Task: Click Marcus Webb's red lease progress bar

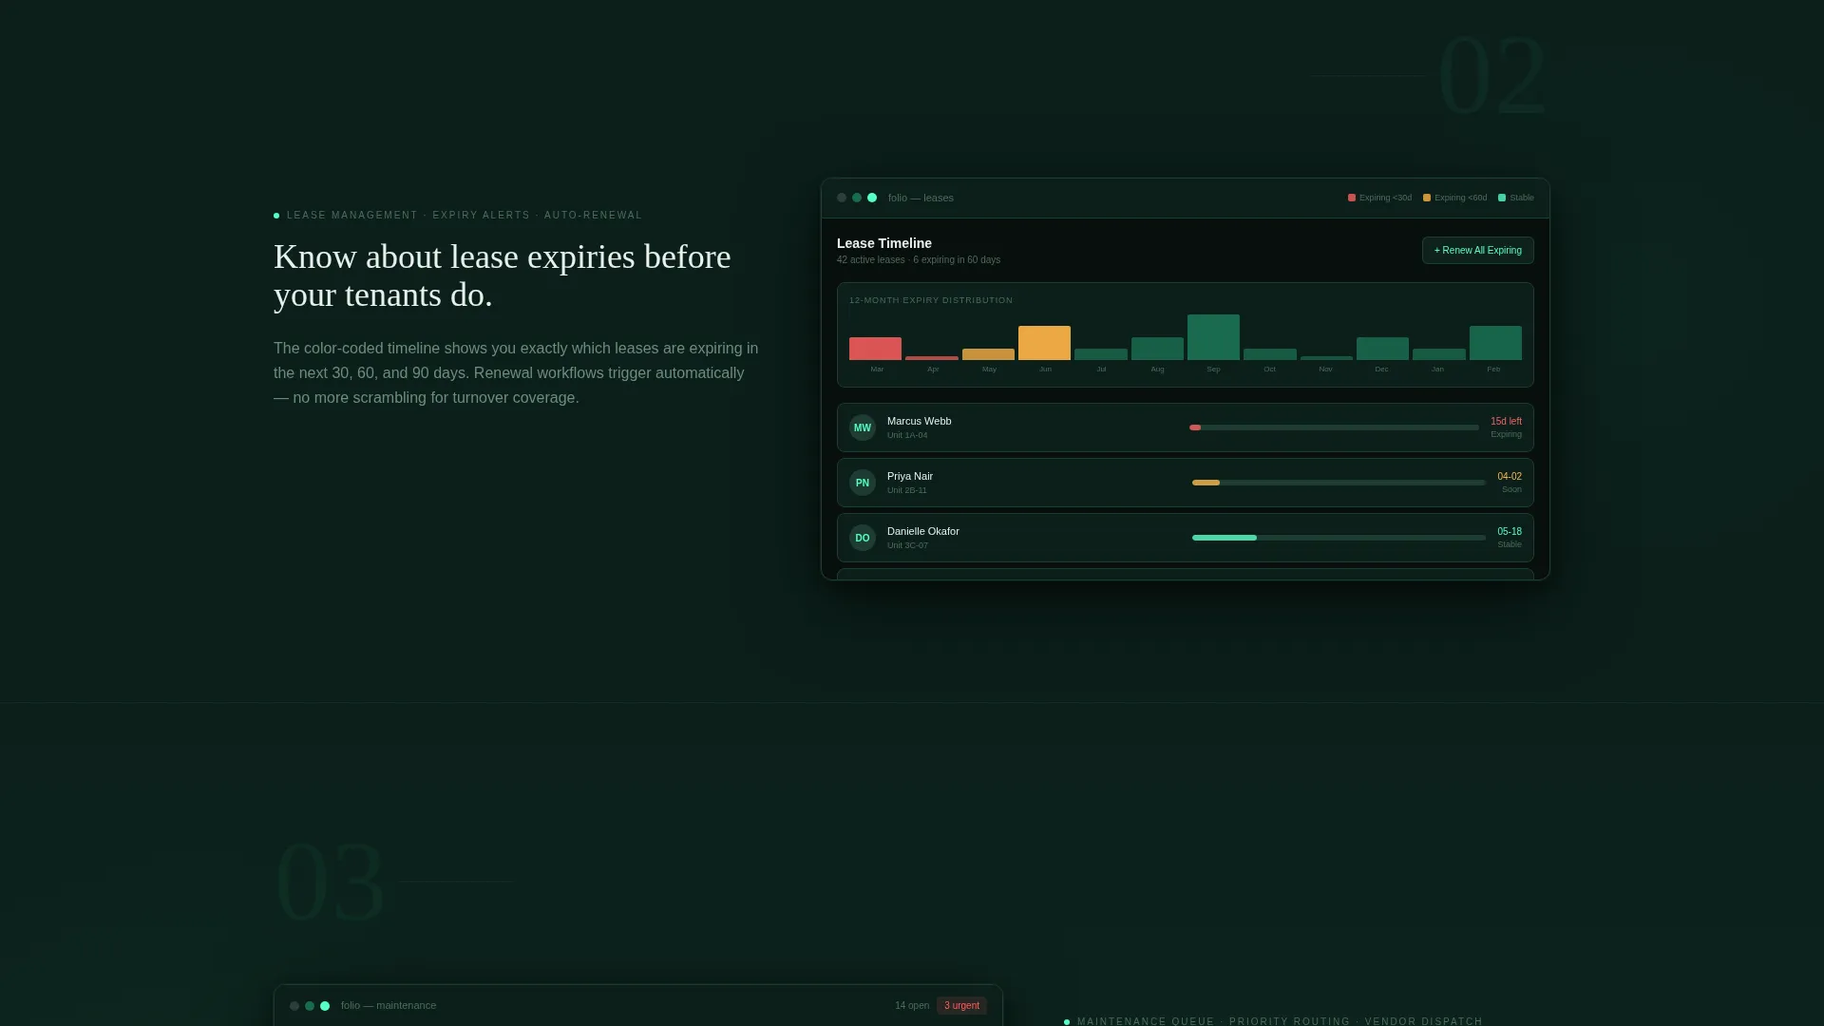Action: [x=1334, y=427]
